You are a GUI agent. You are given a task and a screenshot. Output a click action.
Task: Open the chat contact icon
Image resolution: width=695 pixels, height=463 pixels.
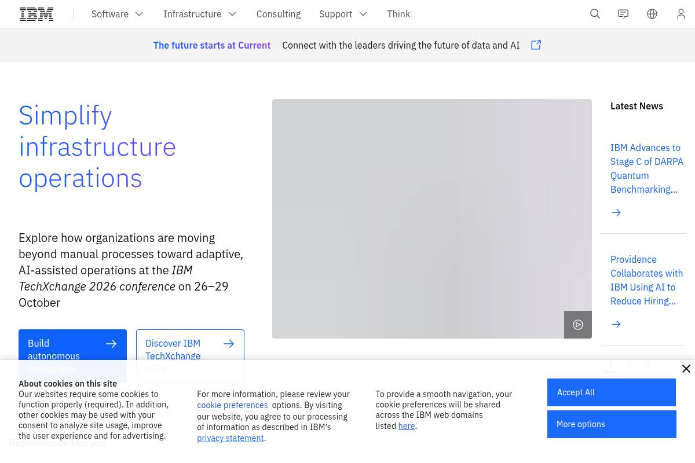coord(623,14)
